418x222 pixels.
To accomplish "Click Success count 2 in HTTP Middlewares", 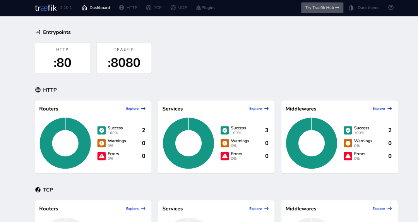I will click(390, 130).
